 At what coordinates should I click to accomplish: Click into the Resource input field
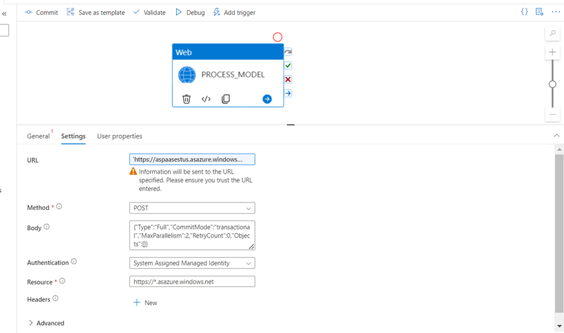(x=192, y=282)
